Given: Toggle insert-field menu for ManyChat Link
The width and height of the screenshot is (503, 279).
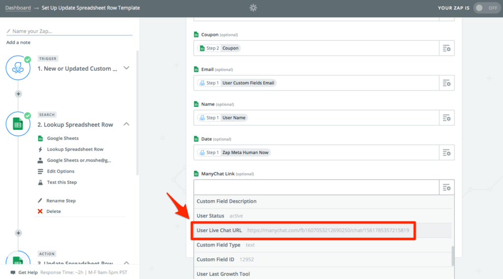Looking at the screenshot, I should [x=447, y=187].
